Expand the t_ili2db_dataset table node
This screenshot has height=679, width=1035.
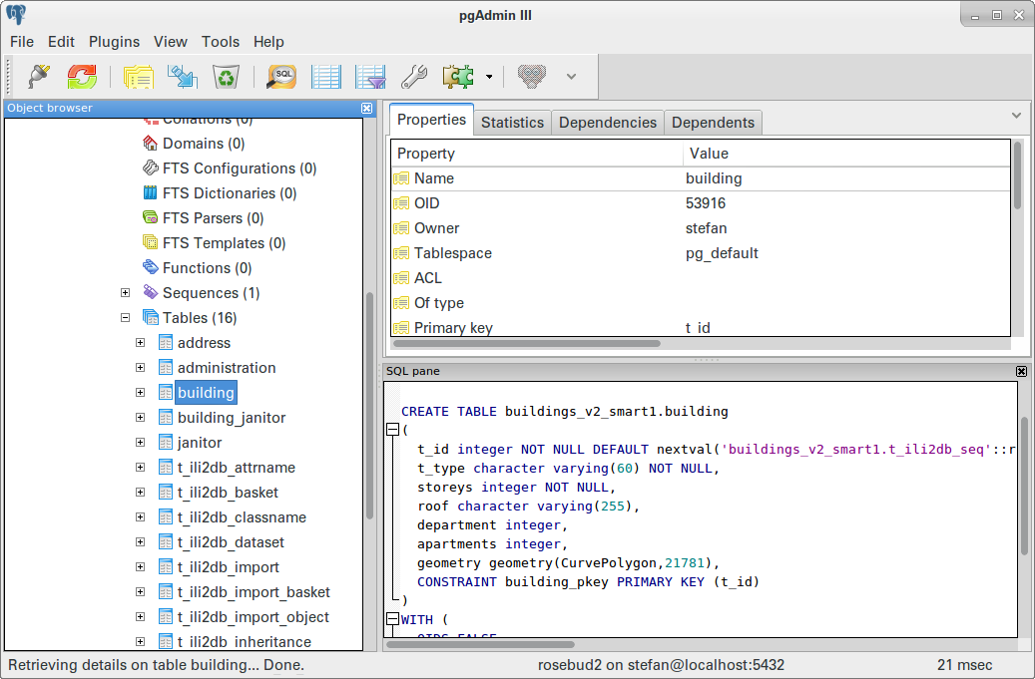pyautogui.click(x=140, y=541)
